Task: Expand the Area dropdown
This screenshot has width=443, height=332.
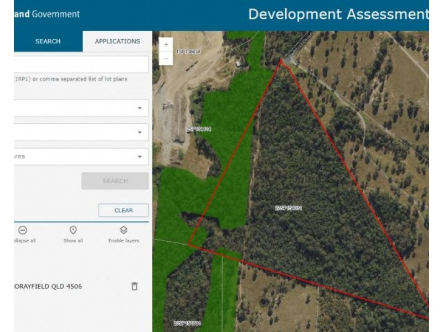Action: pyautogui.click(x=81, y=157)
